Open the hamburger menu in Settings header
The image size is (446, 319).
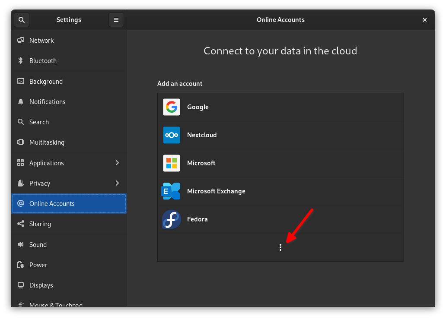pos(116,20)
